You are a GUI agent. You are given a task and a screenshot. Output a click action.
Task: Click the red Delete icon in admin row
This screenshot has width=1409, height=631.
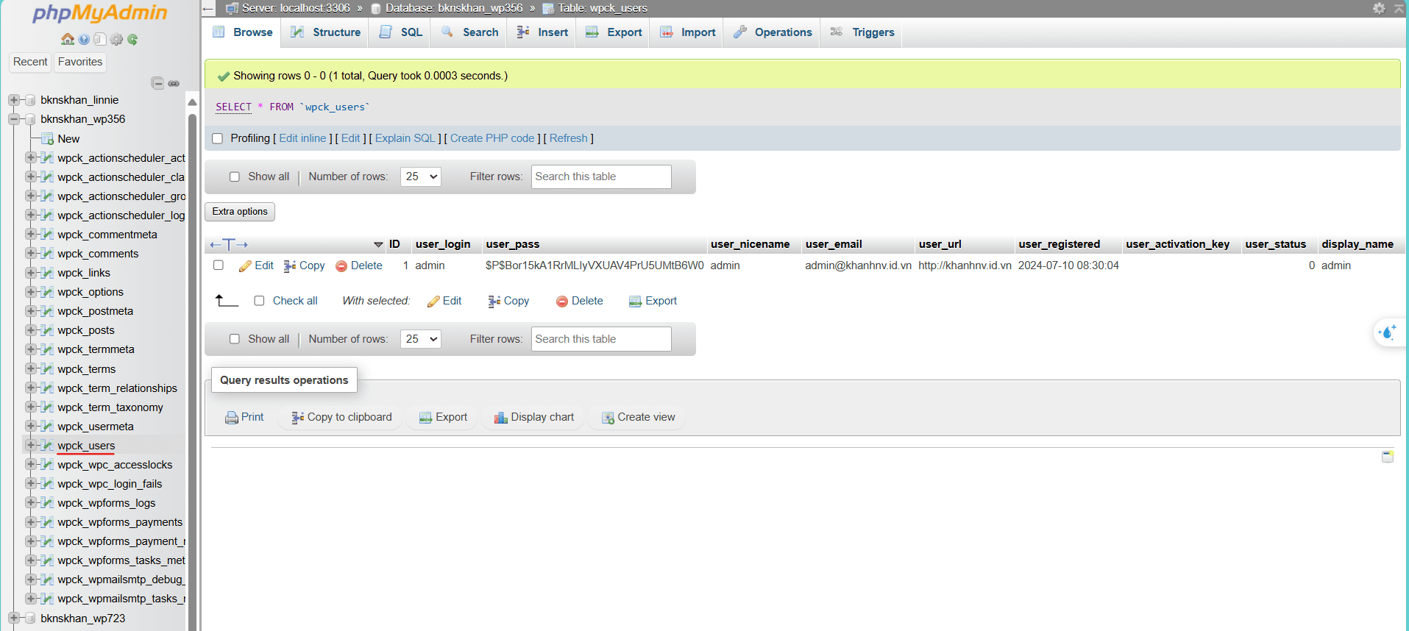(341, 266)
